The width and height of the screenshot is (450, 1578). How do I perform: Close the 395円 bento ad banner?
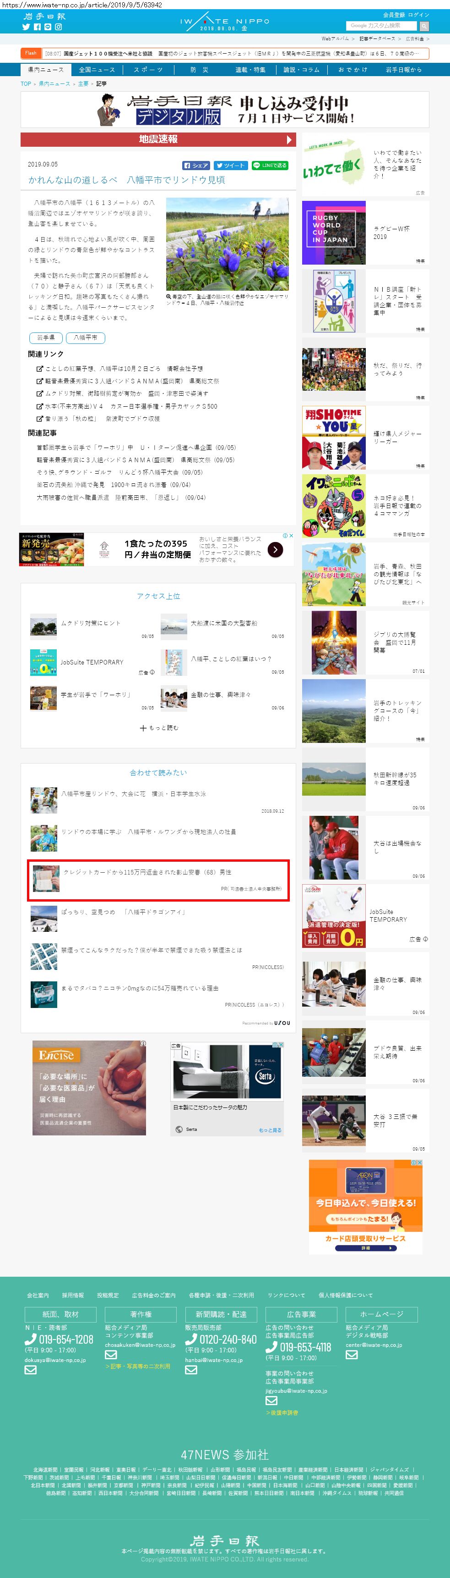pos(292,535)
